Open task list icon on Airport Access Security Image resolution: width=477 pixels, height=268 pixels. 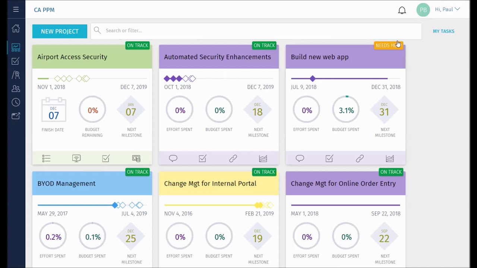[46, 159]
